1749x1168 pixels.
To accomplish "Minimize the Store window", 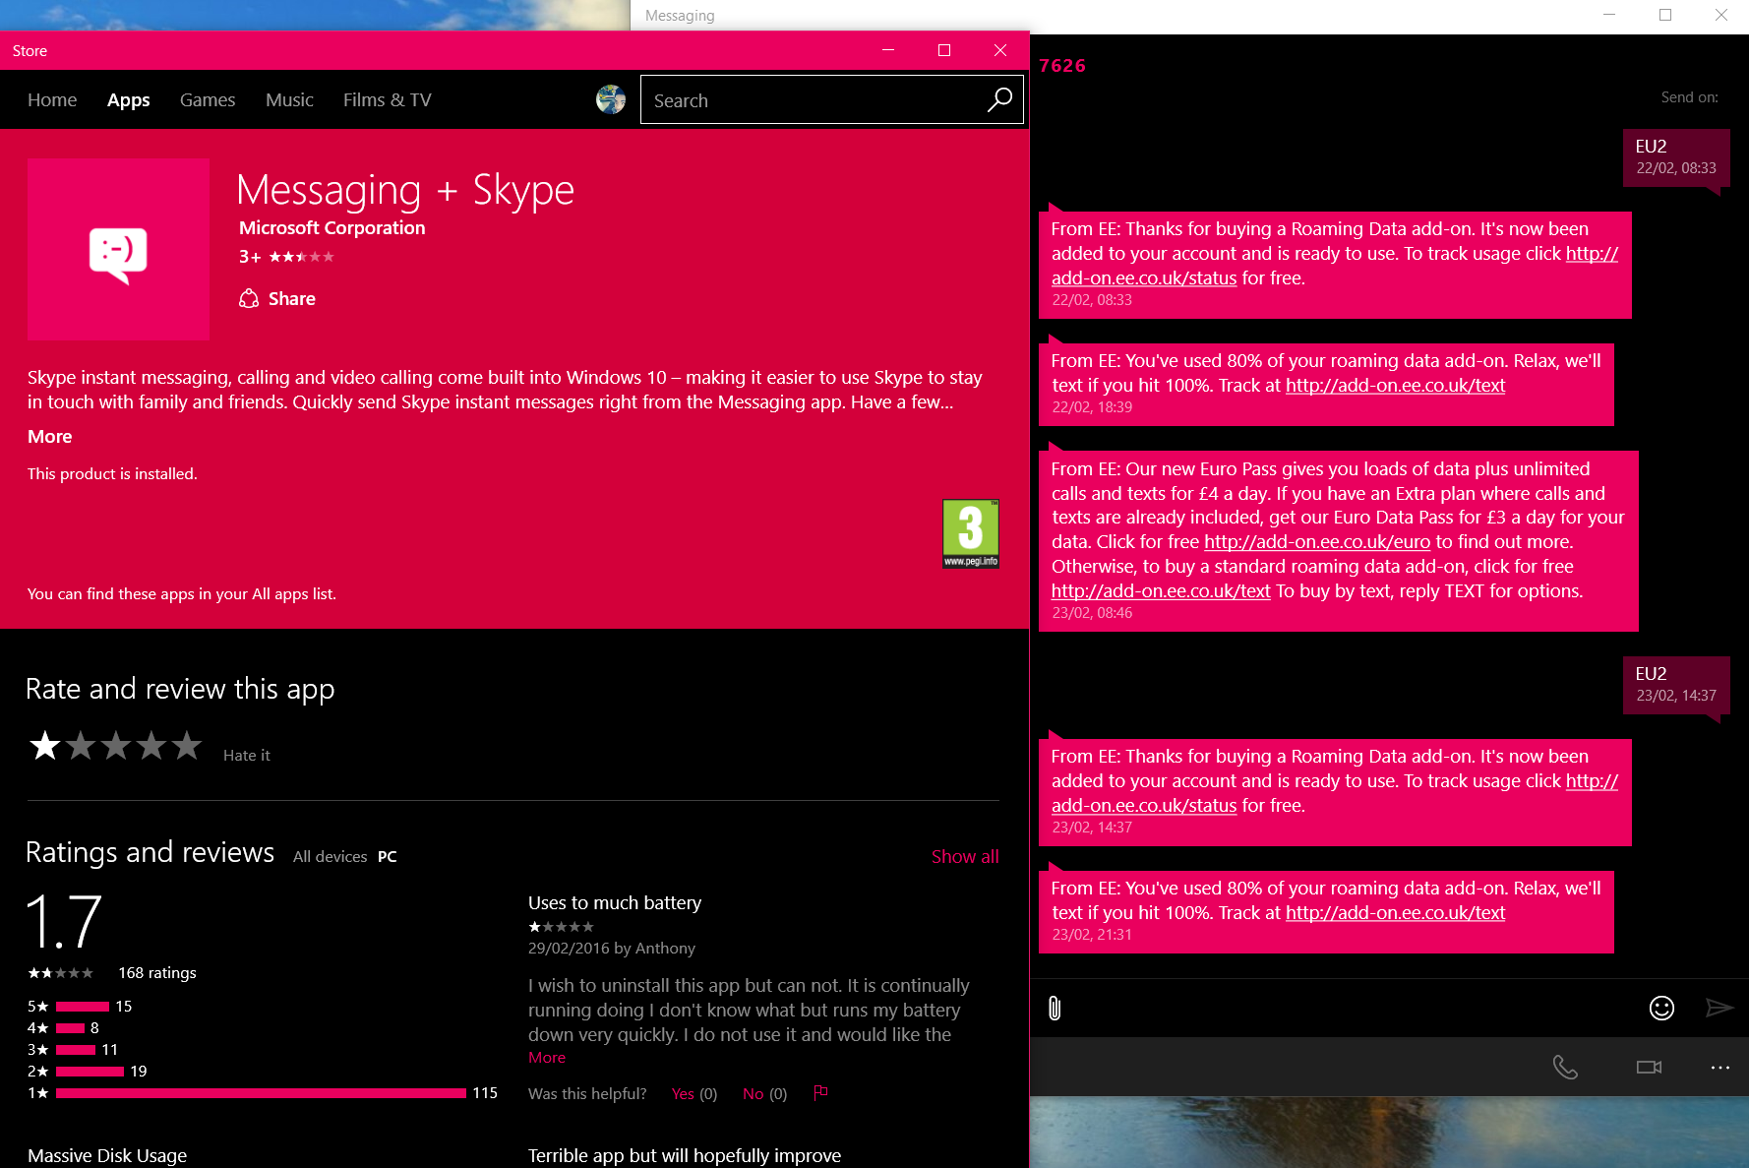I will click(x=888, y=50).
